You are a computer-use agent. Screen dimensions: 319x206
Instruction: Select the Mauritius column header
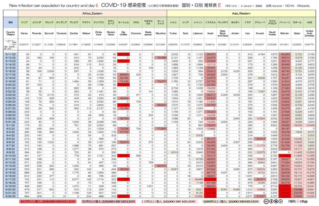[x=161, y=33]
